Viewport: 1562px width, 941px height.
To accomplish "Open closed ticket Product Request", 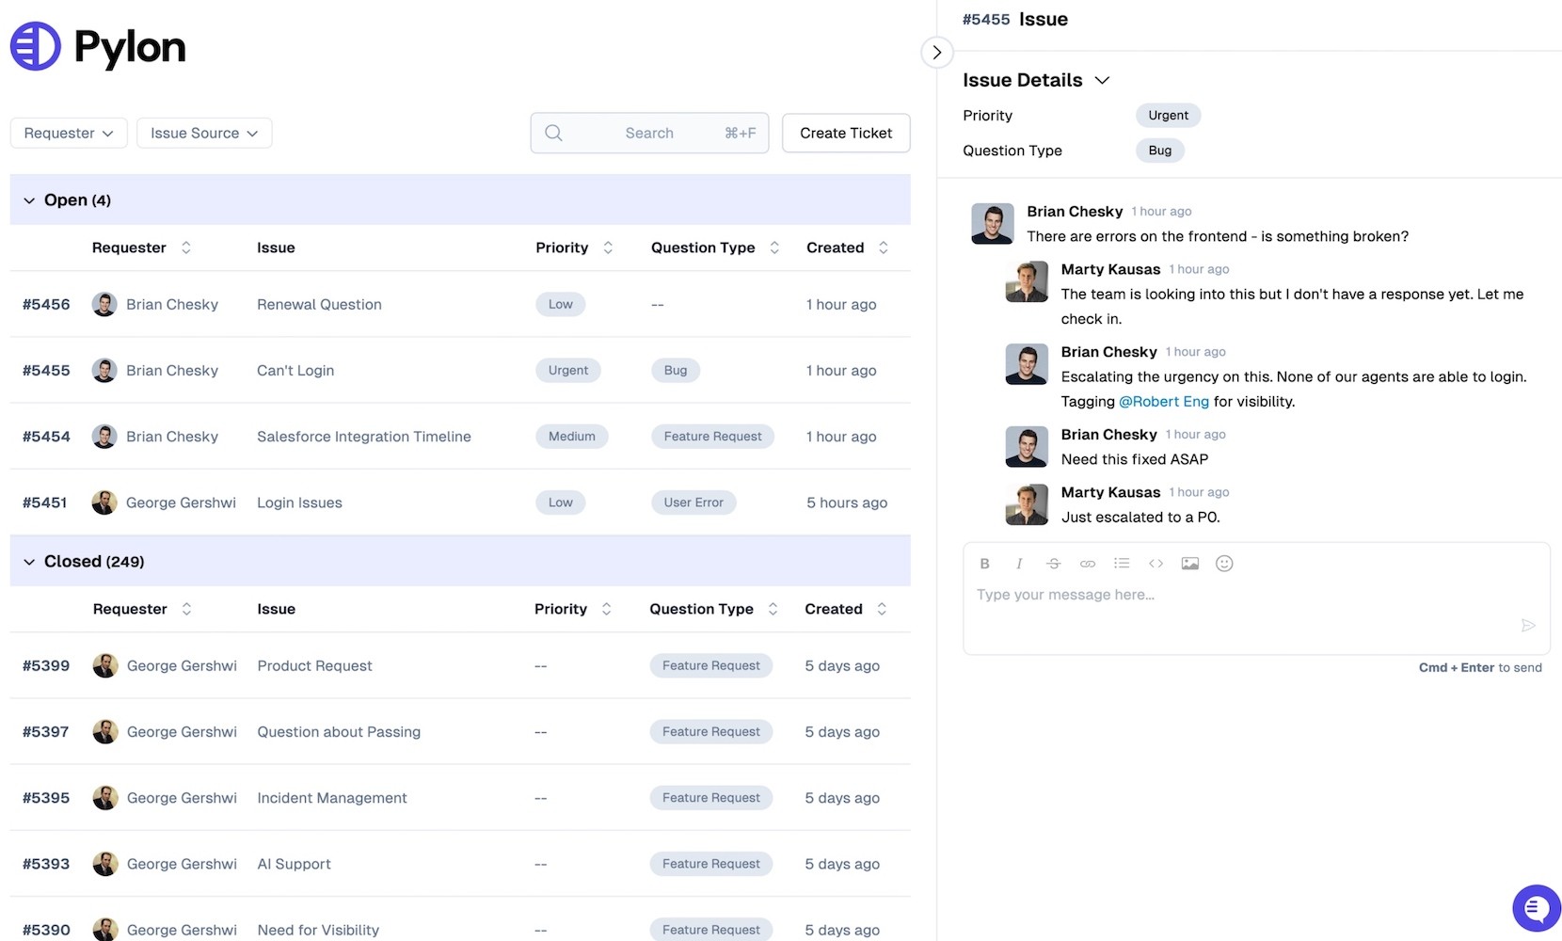I will tap(460, 665).
